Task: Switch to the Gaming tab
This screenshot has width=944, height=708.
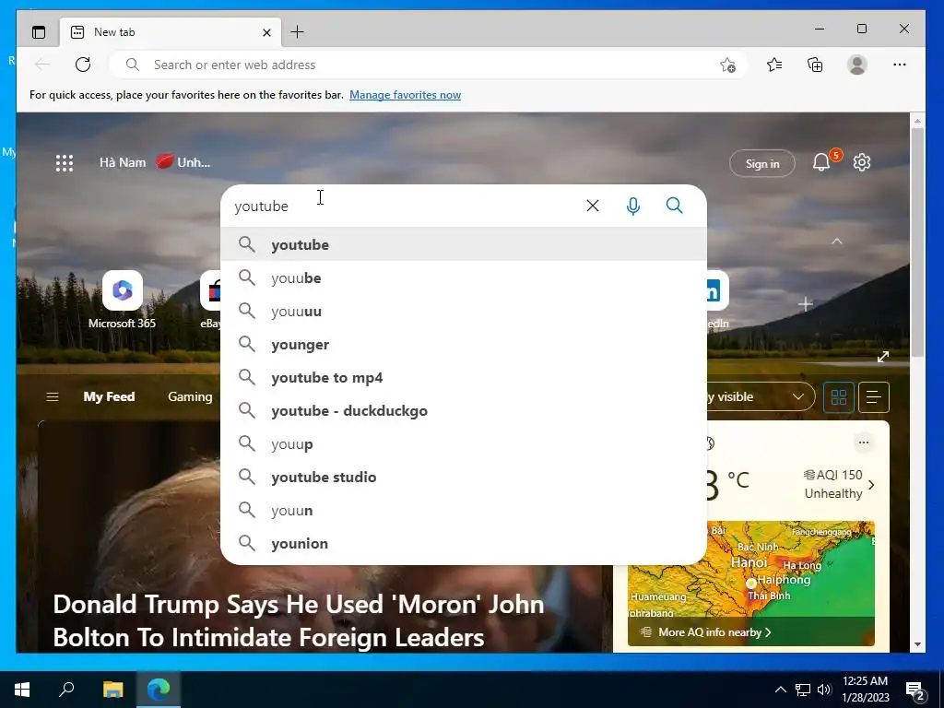Action: [x=190, y=396]
